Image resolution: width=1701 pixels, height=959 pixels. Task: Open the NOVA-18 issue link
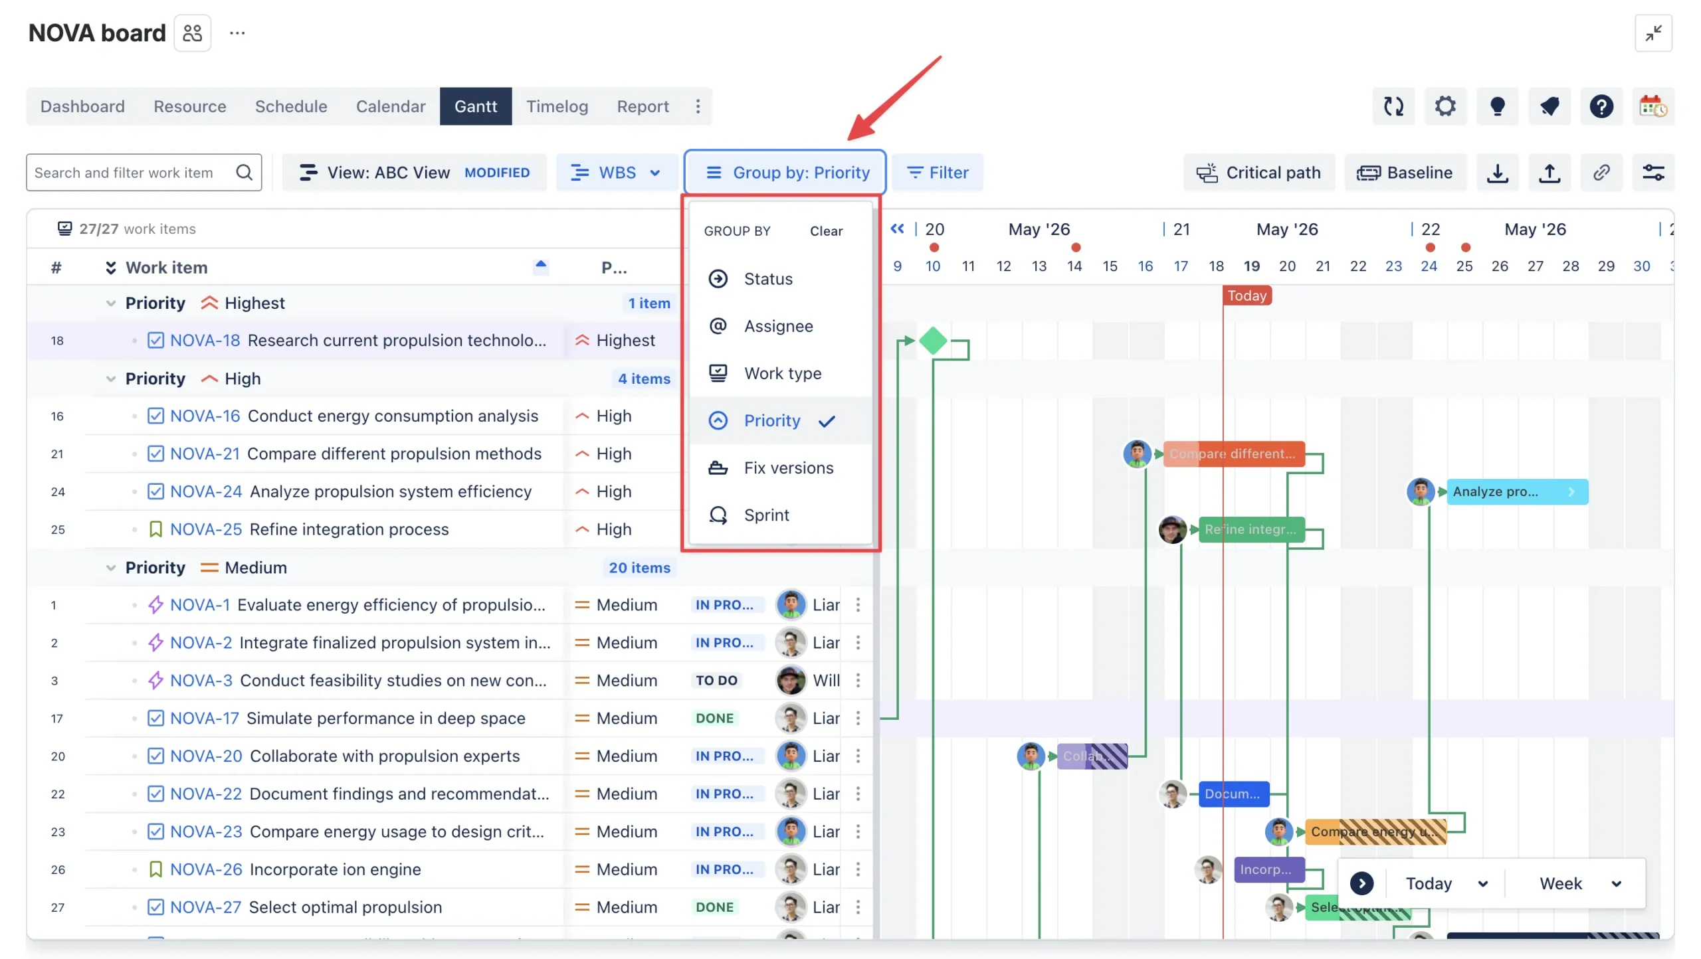click(205, 340)
